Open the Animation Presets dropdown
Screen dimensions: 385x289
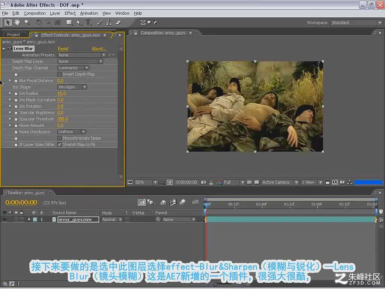[82, 55]
